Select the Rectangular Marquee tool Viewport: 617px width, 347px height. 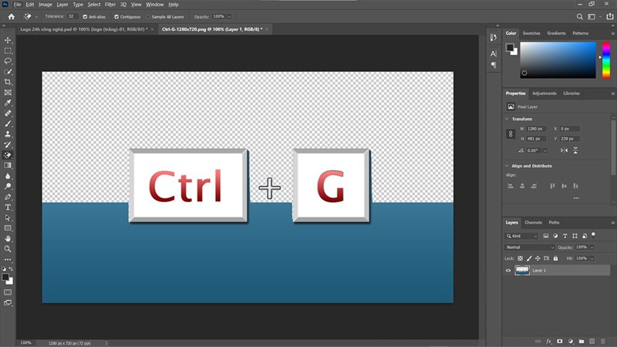pyautogui.click(x=8, y=51)
